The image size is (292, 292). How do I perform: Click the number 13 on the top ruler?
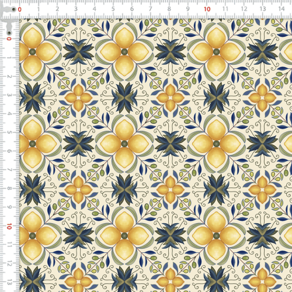(x=263, y=9)
